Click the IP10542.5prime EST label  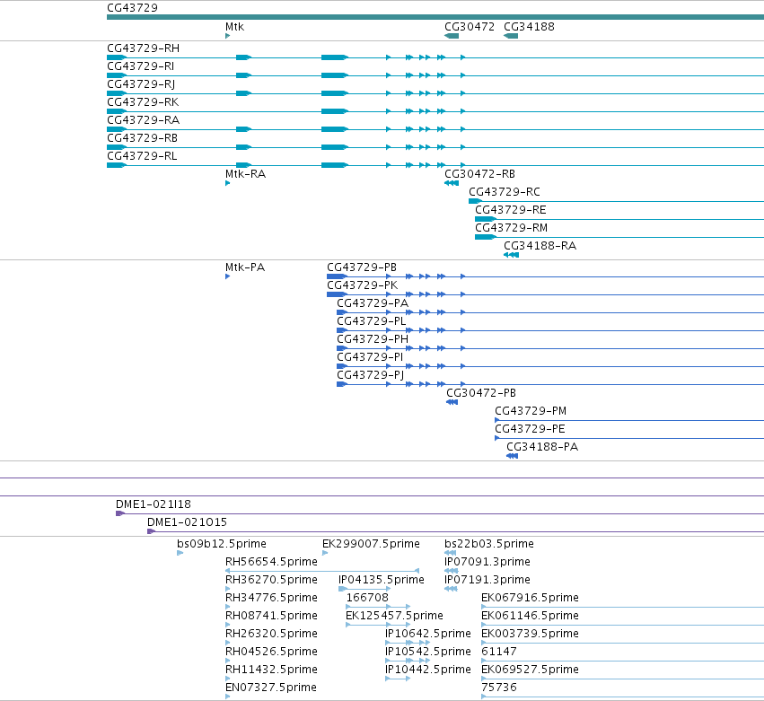[428, 653]
